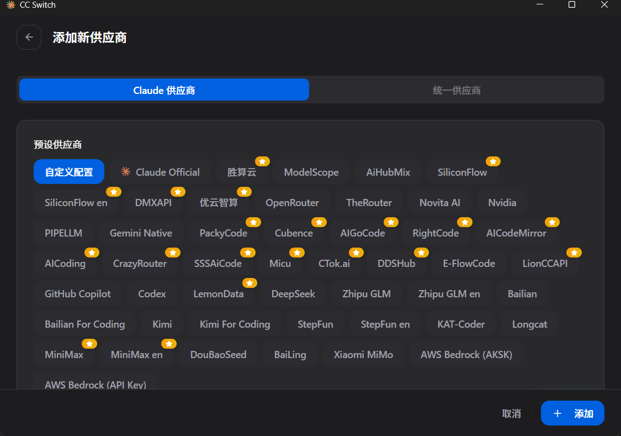621x436 pixels.
Task: Select the AiHubMix provider
Action: tap(388, 172)
